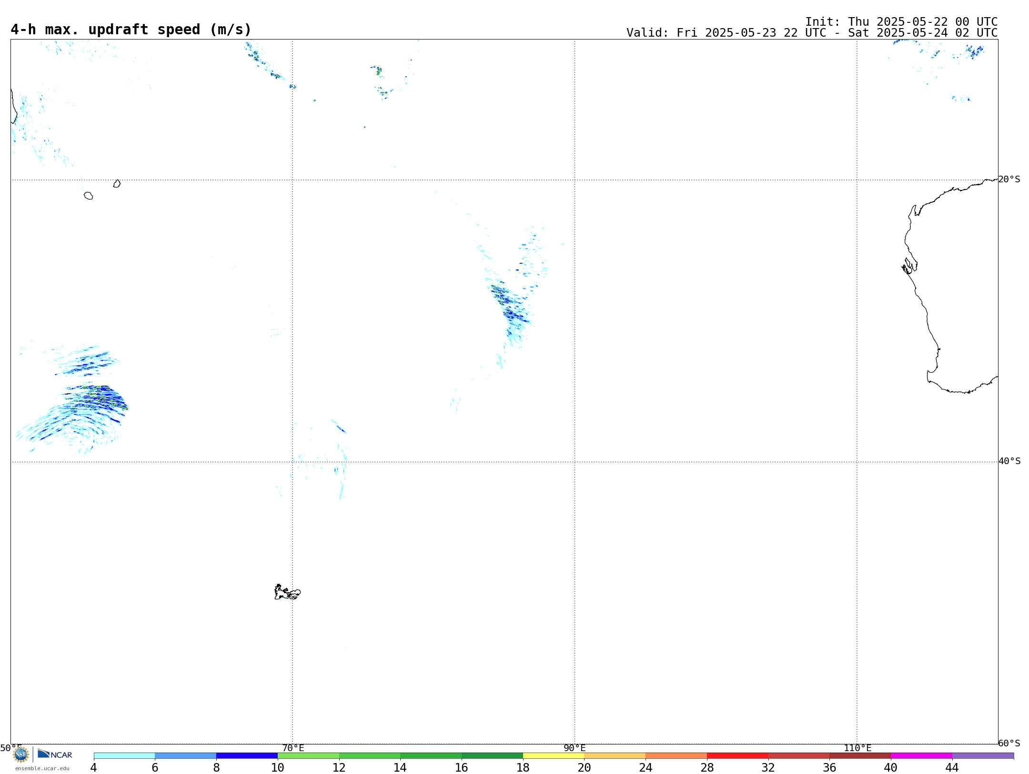Click the colorbar tick label '10'
This screenshot has width=1029, height=774.
(x=278, y=767)
